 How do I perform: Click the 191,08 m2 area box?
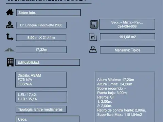click(x=127, y=37)
